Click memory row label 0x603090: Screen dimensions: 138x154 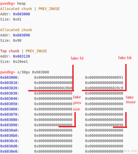pyautogui.click(x=10, y=125)
